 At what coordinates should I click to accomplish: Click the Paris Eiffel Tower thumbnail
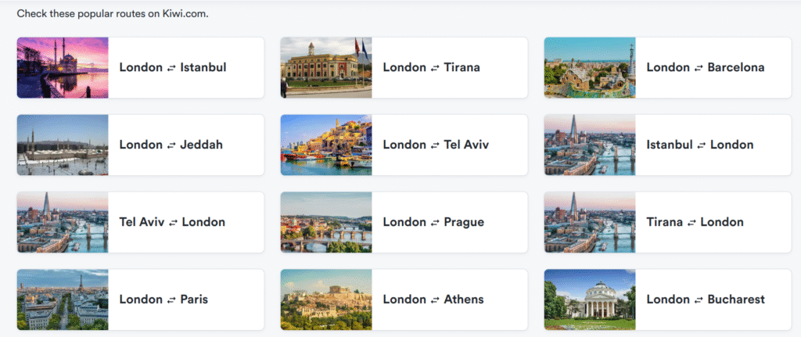click(63, 299)
